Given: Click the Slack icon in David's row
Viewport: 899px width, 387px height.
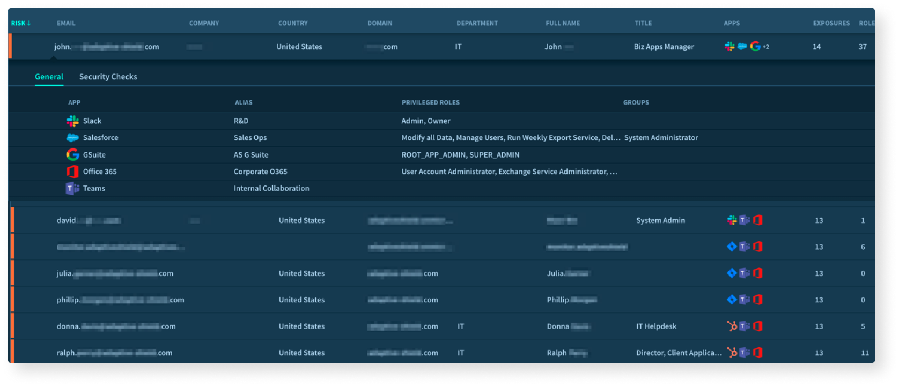Looking at the screenshot, I should point(732,220).
